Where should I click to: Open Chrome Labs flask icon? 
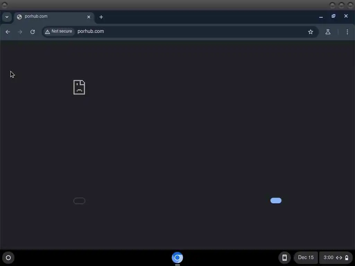328,32
